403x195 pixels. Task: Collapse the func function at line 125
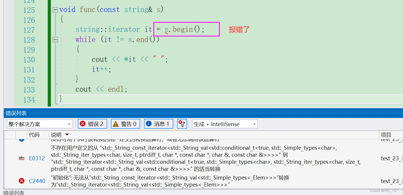tap(55, 10)
